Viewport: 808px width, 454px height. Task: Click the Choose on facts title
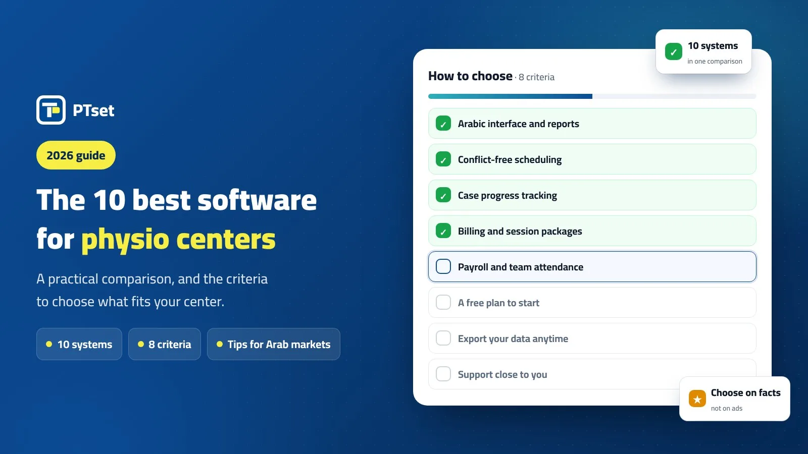pos(745,392)
